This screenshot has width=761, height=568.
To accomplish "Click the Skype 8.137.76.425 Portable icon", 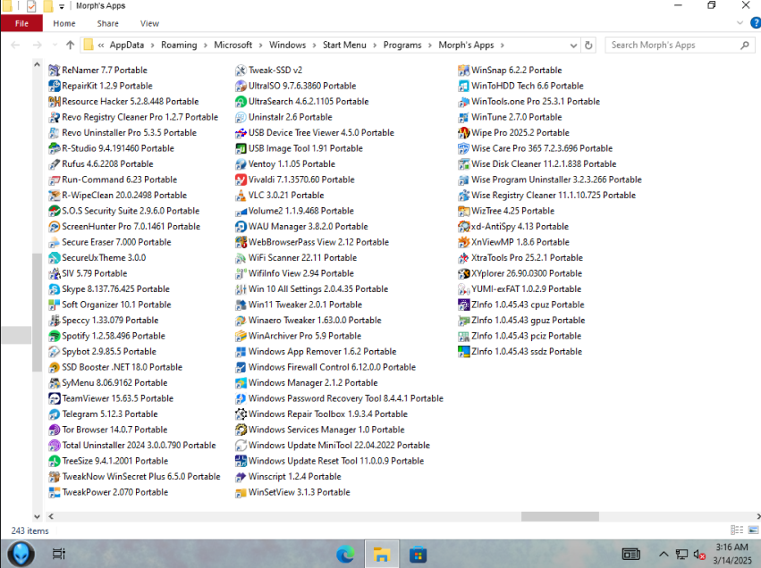I will pyautogui.click(x=55, y=289).
